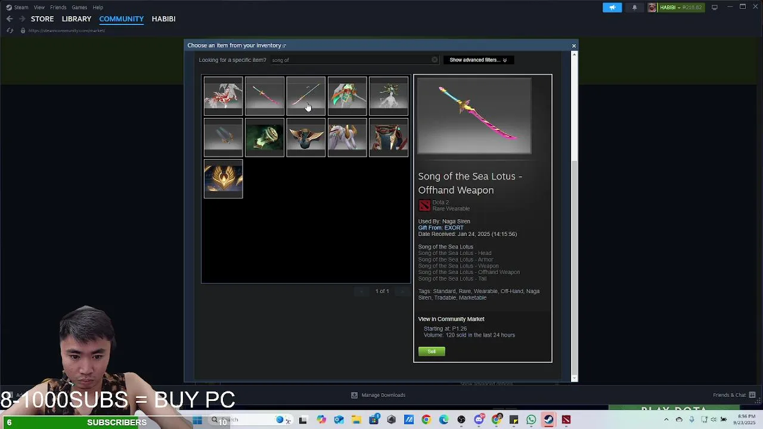
Task: Click the green Sell button
Action: 432,352
